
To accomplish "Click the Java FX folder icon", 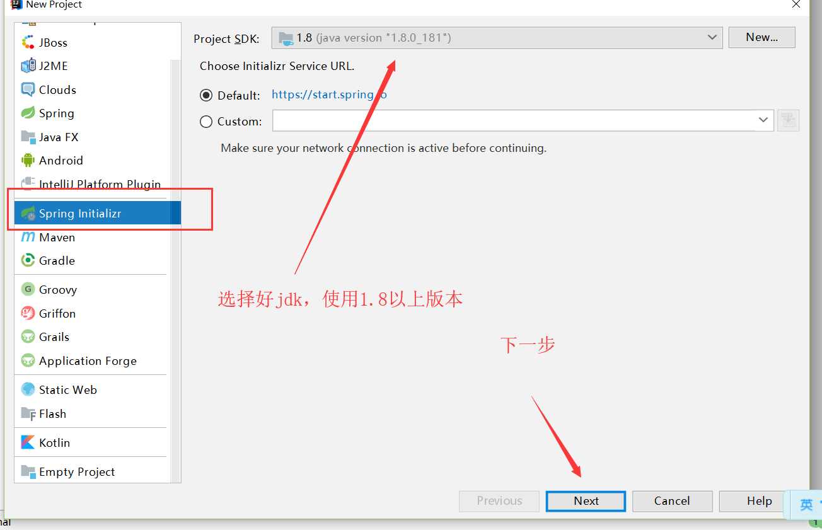I will [x=28, y=137].
